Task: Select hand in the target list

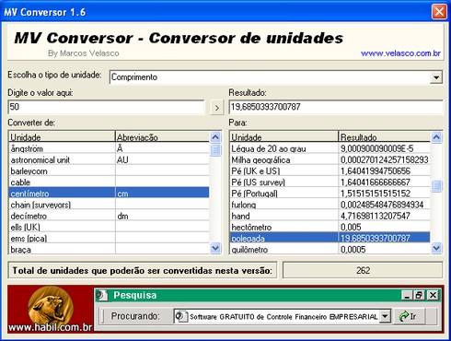Action: tap(330, 216)
